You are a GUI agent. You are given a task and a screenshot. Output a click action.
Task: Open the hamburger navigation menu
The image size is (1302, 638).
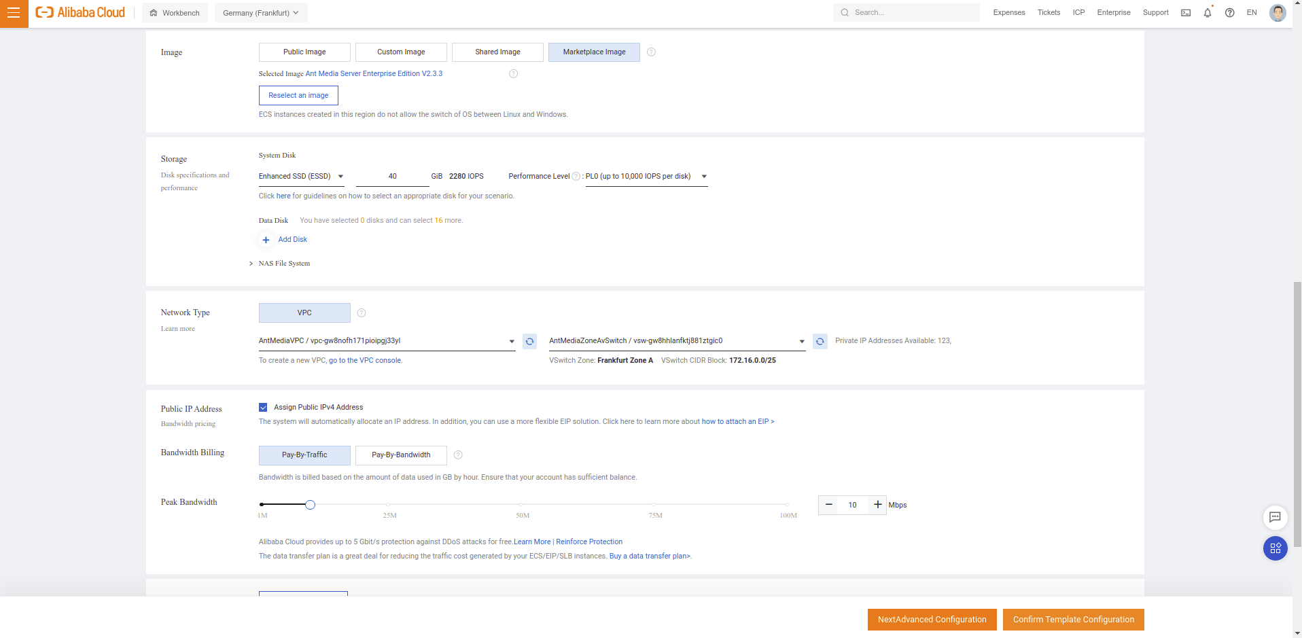(x=14, y=13)
